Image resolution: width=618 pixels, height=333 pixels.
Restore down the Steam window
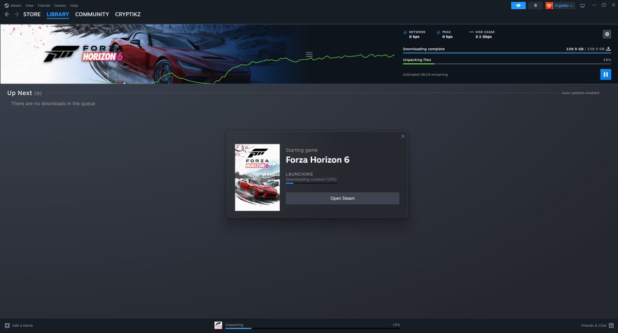pos(604,5)
